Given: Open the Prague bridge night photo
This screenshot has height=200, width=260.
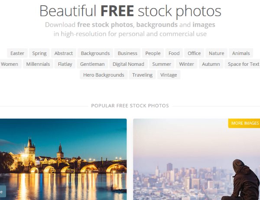Looking at the screenshot, I should (63, 159).
